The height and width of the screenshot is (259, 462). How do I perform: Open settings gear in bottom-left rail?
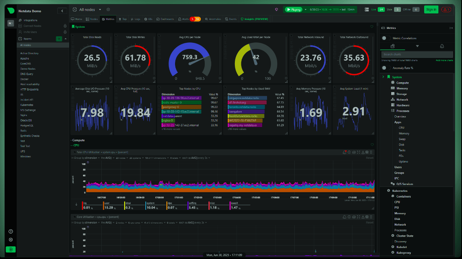pos(11,239)
